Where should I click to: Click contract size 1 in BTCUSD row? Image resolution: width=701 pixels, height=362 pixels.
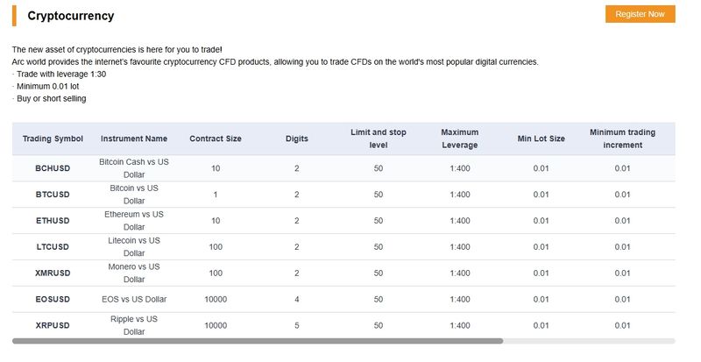pos(216,195)
